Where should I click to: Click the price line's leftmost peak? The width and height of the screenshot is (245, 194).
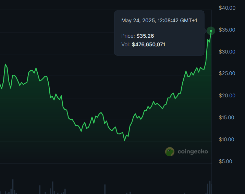(x=5, y=64)
